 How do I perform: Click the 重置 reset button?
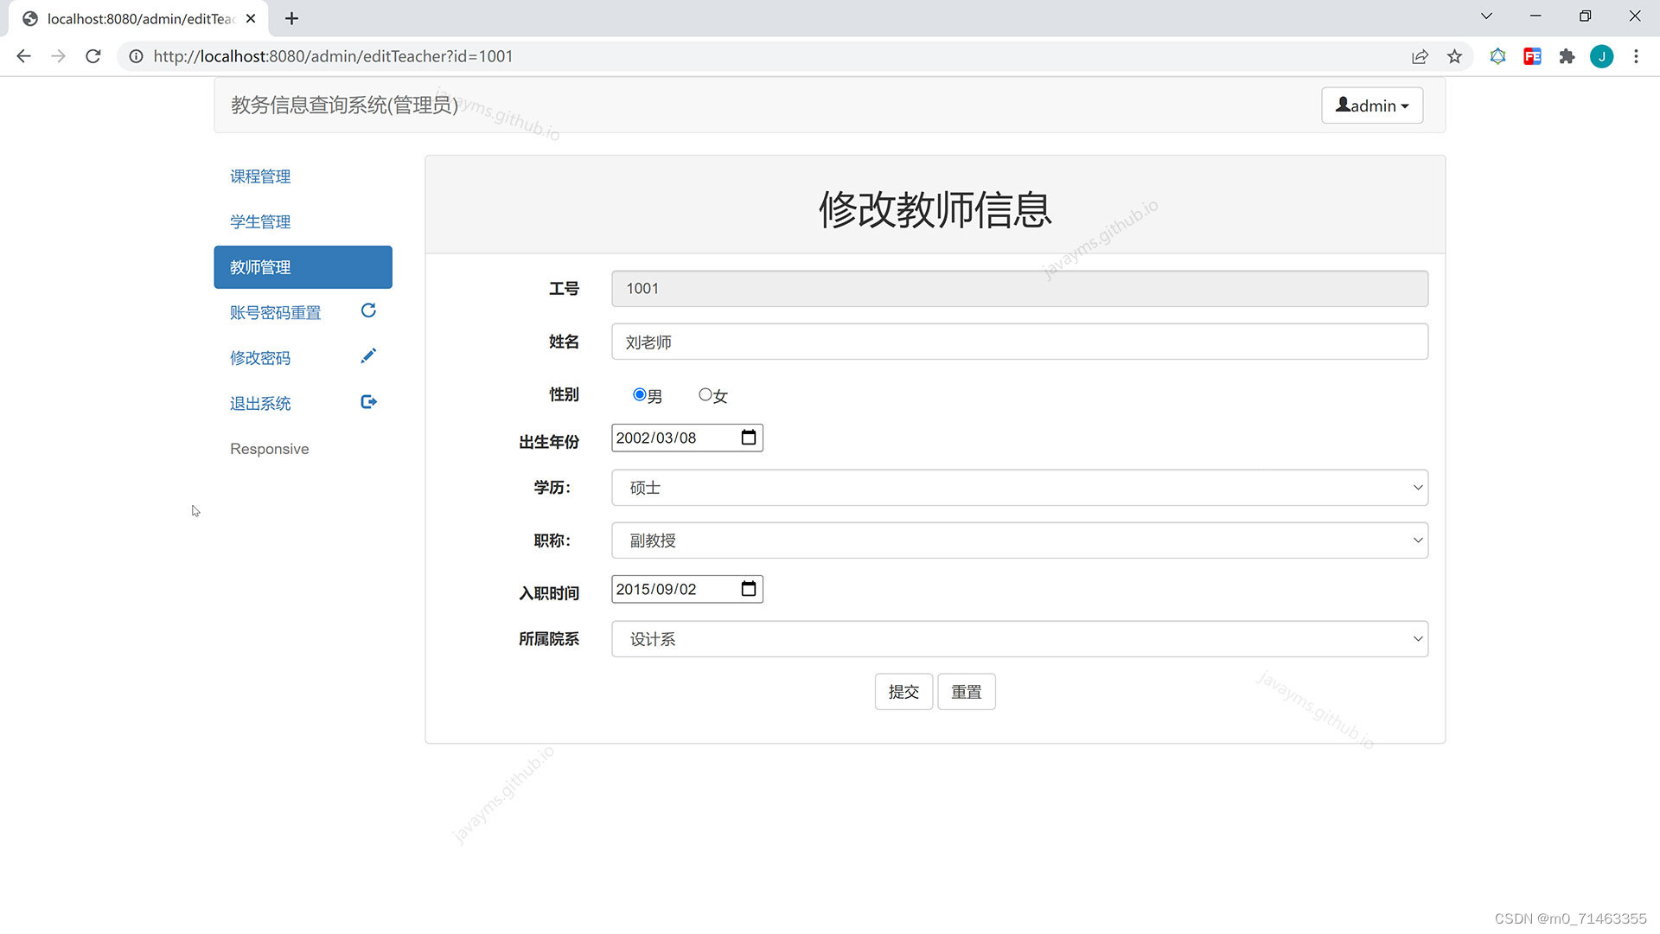(966, 692)
